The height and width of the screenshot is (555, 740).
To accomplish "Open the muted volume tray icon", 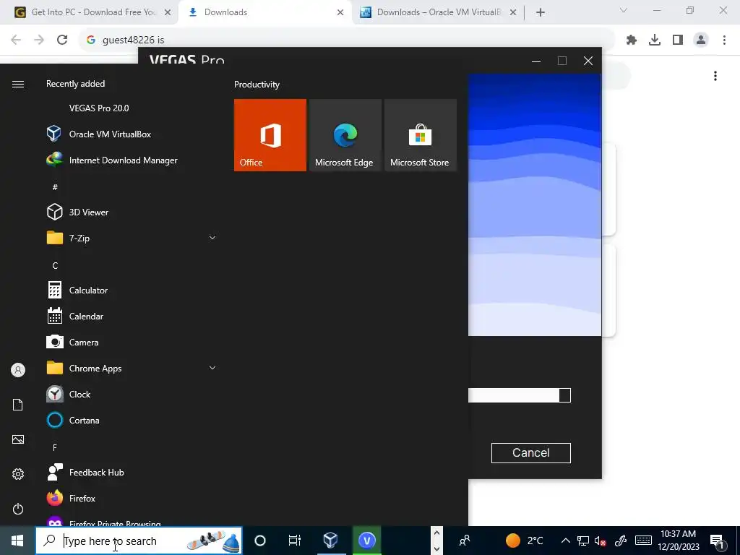I will 601,541.
